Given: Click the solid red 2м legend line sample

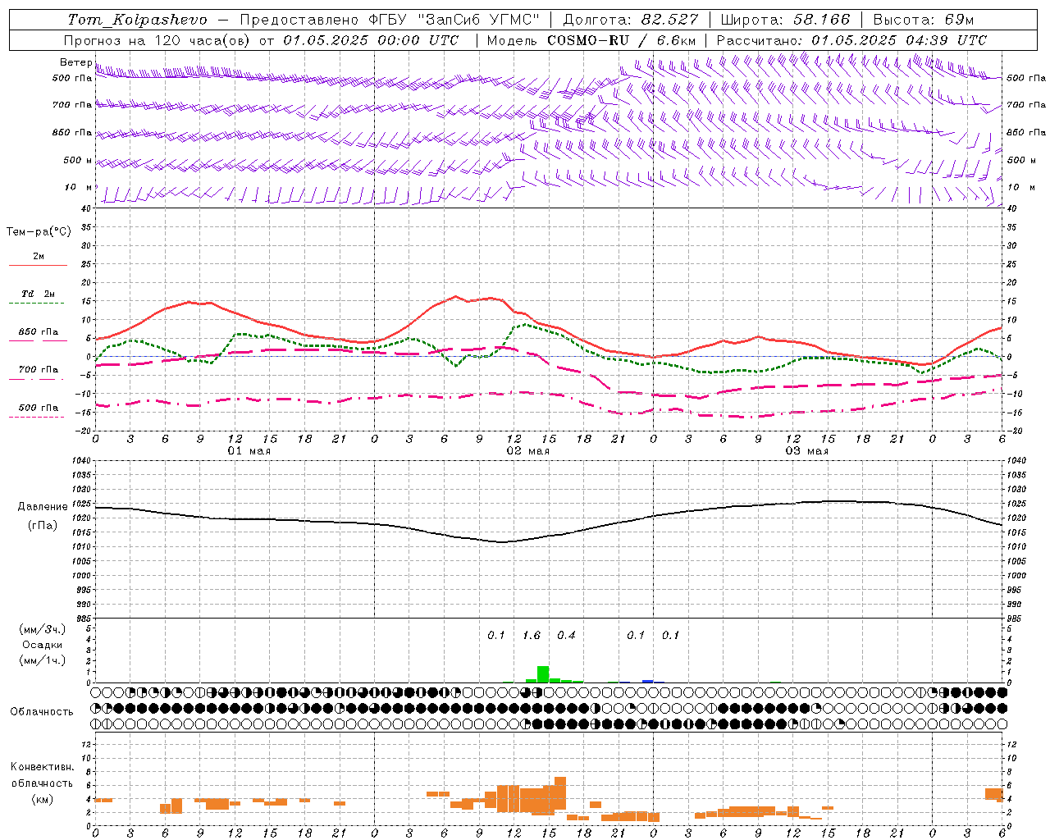Looking at the screenshot, I should coord(38,265).
